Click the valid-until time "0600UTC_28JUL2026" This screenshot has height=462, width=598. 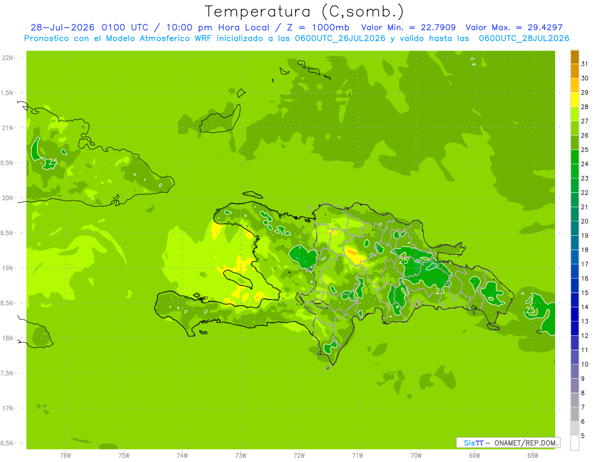[x=524, y=38]
